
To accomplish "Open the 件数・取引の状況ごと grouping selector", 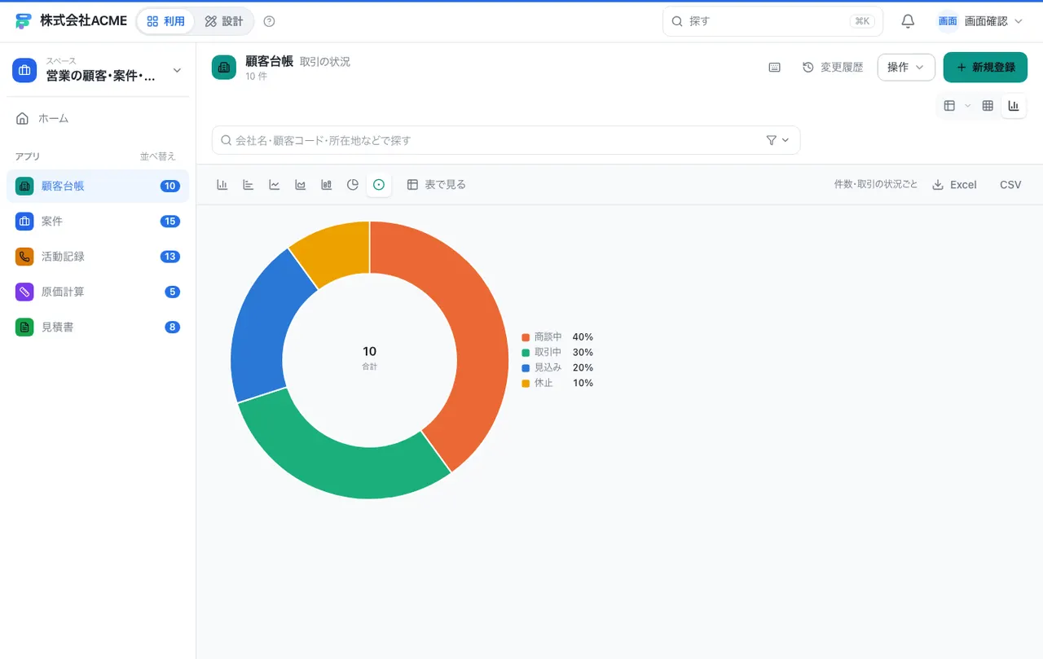I will pyautogui.click(x=875, y=185).
